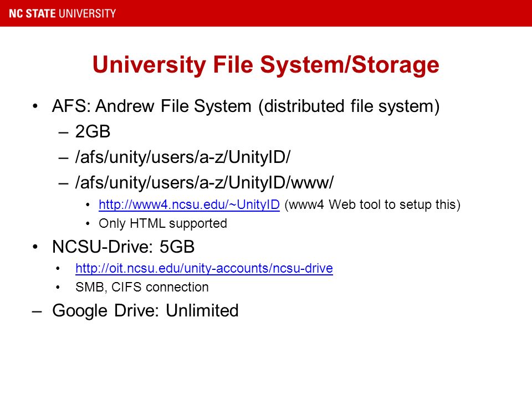The height and width of the screenshot is (399, 532).
Task: Click the www4 Web tool to setup note
Action: [x=372, y=205]
